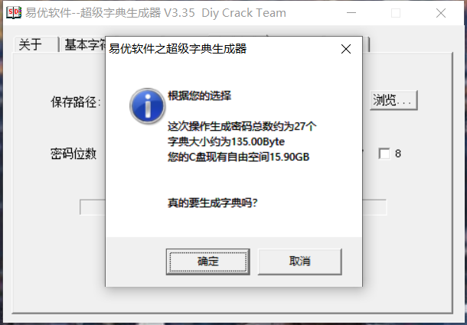Viewport: 467px width, 325px height.
Task: Click the 密码位数 label
Action: click(73, 154)
